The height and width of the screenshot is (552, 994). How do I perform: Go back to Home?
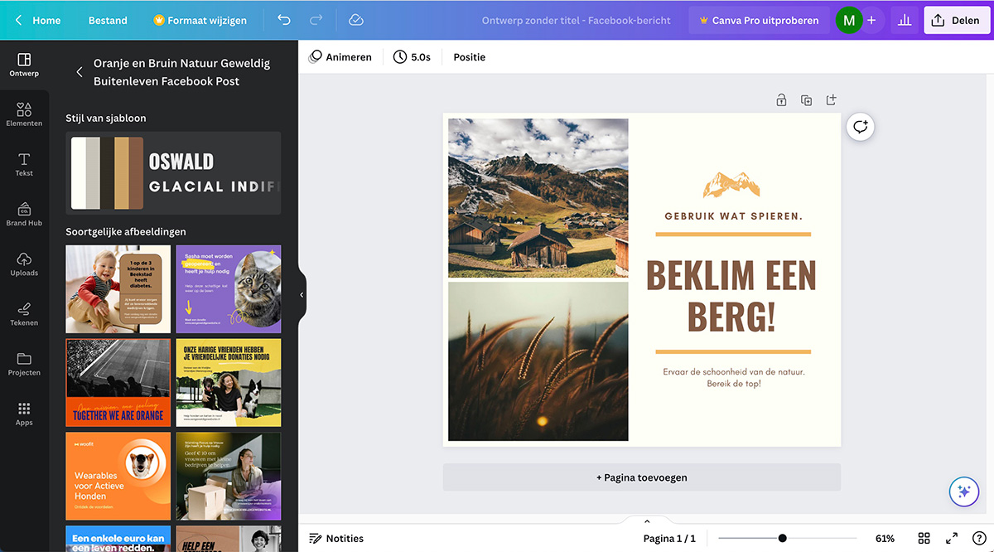37,20
